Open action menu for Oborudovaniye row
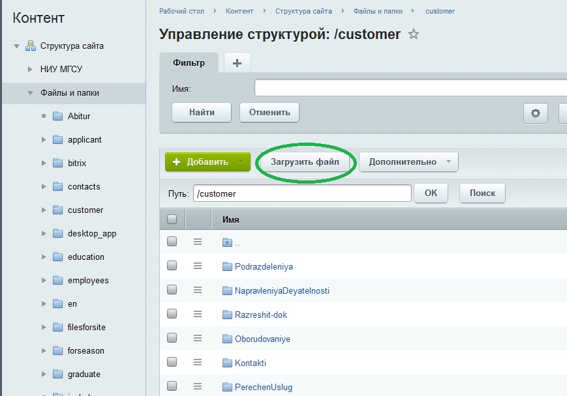This screenshot has width=567, height=396. [x=198, y=338]
